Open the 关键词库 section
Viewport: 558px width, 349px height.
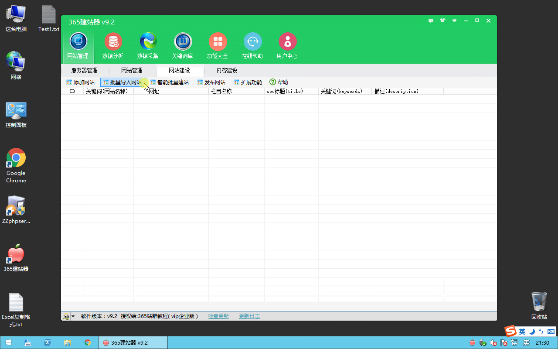coord(183,47)
